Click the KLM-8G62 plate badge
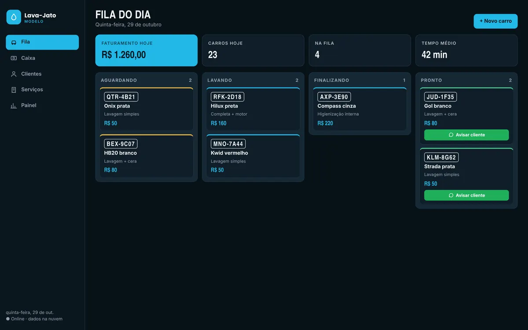Viewport: 528px width, 330px height. (441, 158)
